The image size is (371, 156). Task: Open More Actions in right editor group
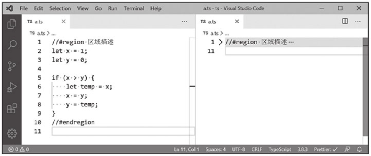pos(358,21)
